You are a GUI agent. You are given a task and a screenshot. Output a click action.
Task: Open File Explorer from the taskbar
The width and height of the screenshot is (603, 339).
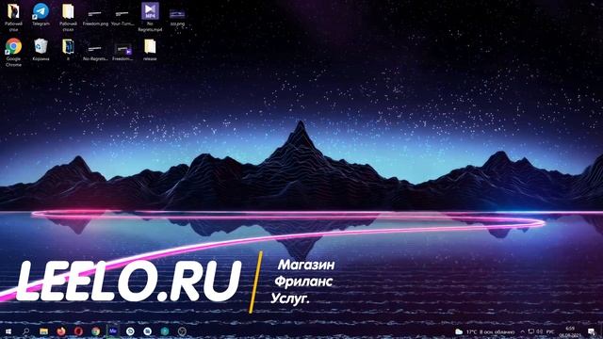[43, 331]
